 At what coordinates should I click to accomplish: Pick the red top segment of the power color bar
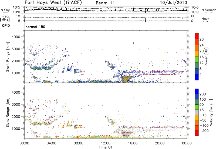point(197,36)
